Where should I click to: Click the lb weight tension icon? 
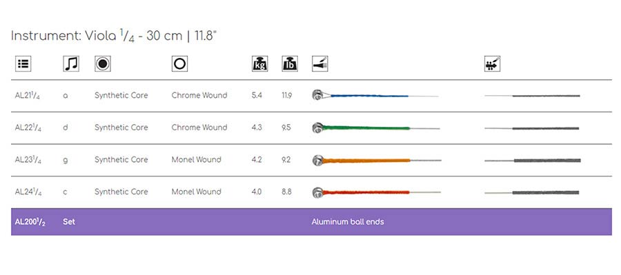coord(290,63)
